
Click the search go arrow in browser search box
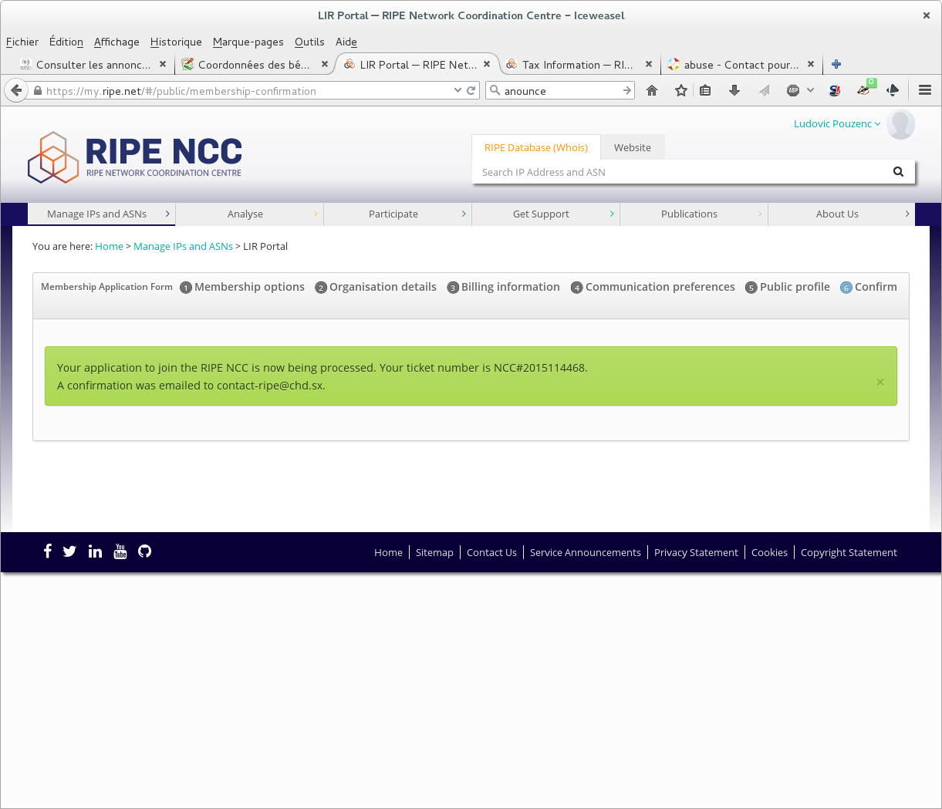(627, 90)
